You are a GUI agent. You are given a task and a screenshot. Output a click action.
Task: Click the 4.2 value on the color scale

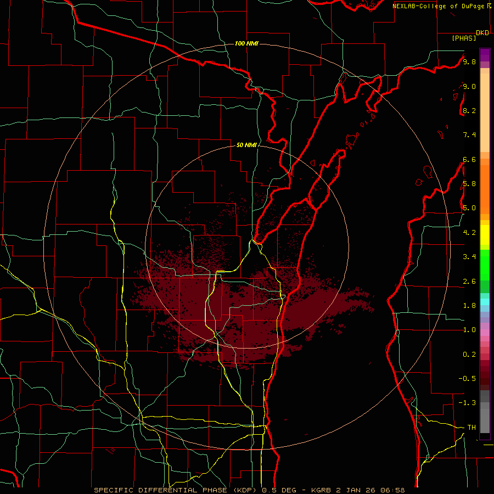coord(469,232)
